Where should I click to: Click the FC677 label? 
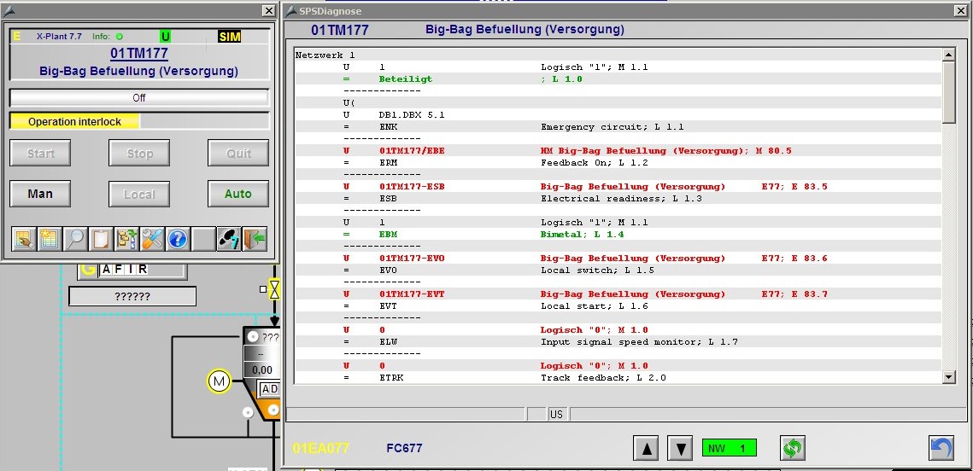click(x=404, y=448)
